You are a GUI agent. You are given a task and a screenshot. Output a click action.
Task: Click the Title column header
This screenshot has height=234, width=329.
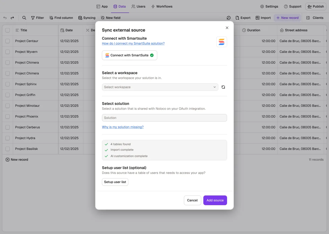pyautogui.click(x=36, y=30)
